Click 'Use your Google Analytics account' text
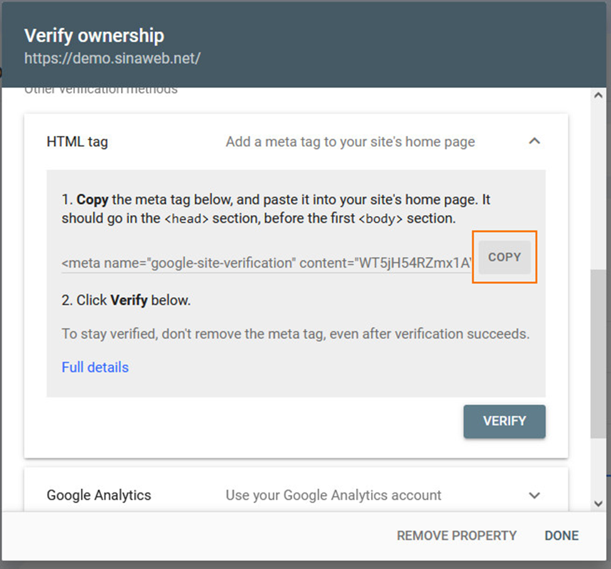 tap(333, 495)
